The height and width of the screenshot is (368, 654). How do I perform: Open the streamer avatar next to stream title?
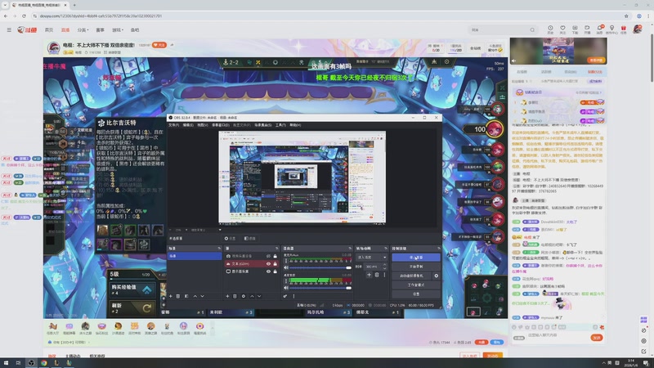coord(53,48)
